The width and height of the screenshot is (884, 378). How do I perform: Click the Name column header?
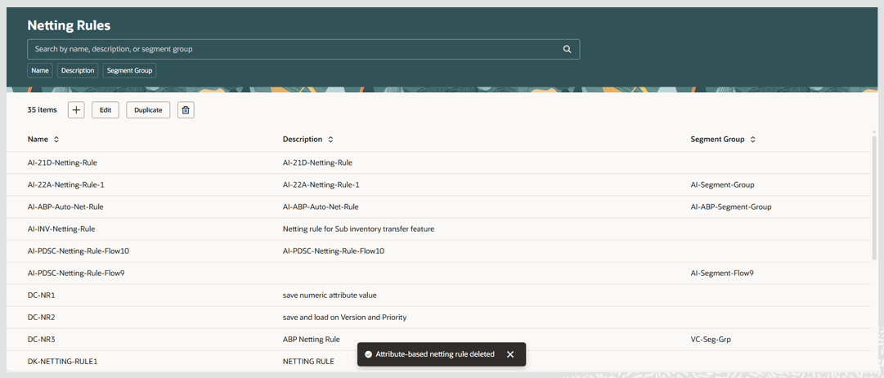pyautogui.click(x=38, y=139)
